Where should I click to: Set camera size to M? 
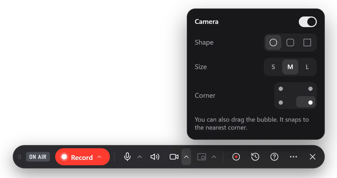pyautogui.click(x=290, y=67)
